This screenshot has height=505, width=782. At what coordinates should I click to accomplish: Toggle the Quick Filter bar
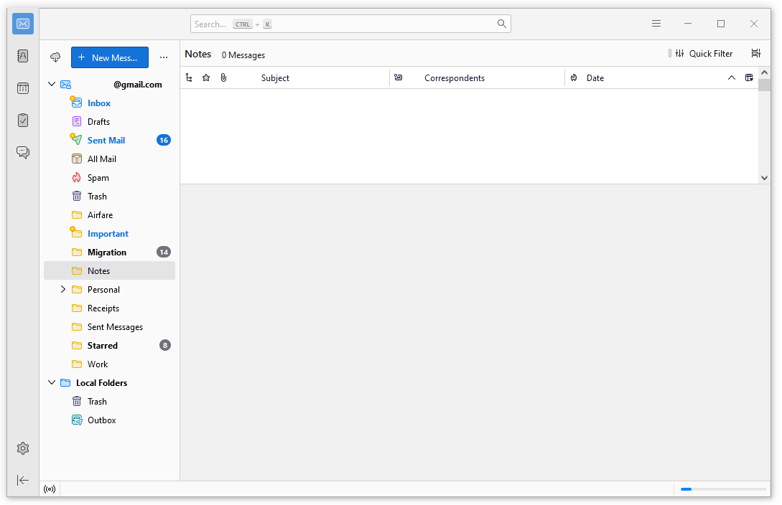coord(703,54)
